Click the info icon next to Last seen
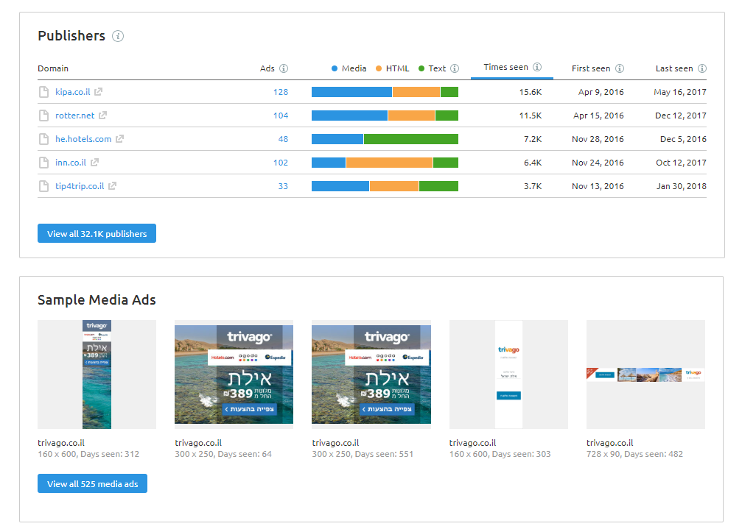Screen dimensions: 742x529 [702, 68]
